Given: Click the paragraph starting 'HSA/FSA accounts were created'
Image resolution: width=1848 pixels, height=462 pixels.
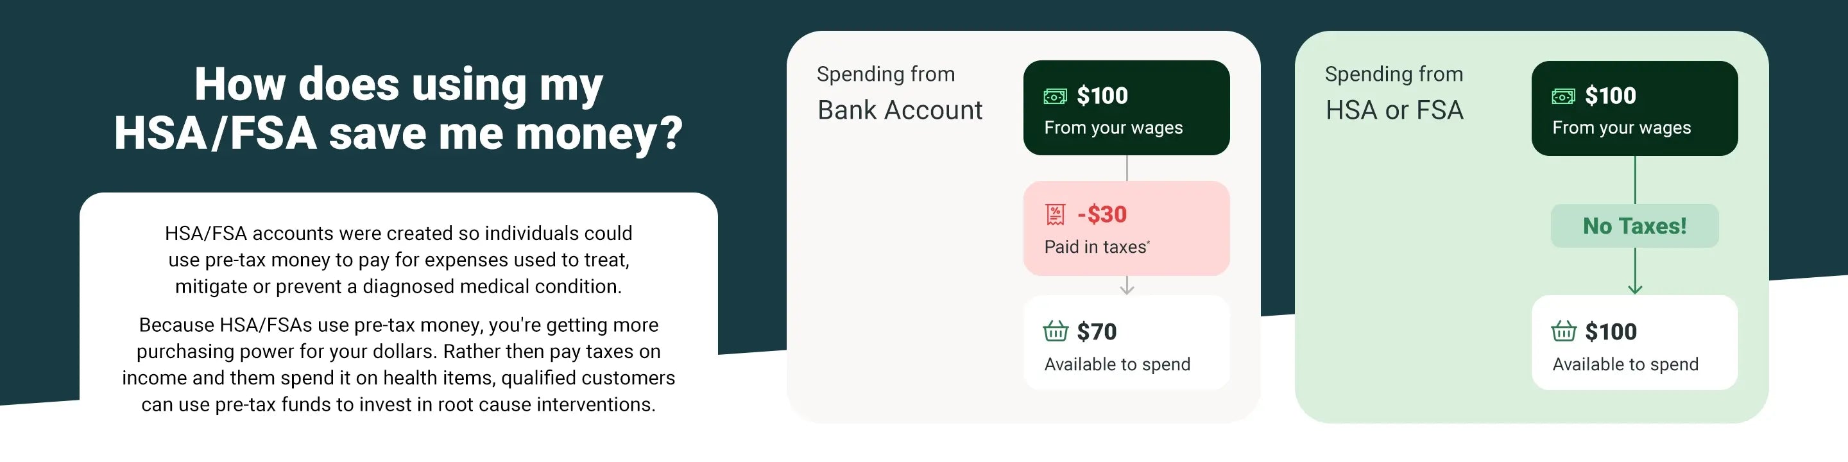Looking at the screenshot, I should (398, 260).
